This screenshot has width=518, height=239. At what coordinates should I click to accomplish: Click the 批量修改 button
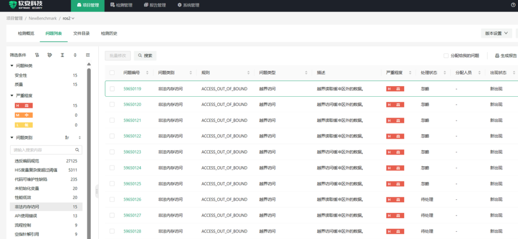point(118,56)
